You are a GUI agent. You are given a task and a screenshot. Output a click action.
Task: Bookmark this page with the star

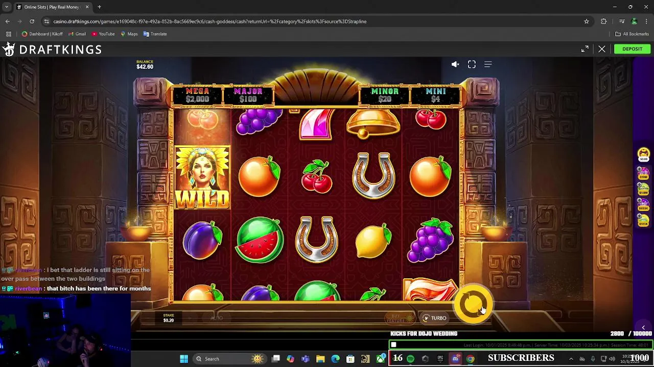(x=587, y=21)
